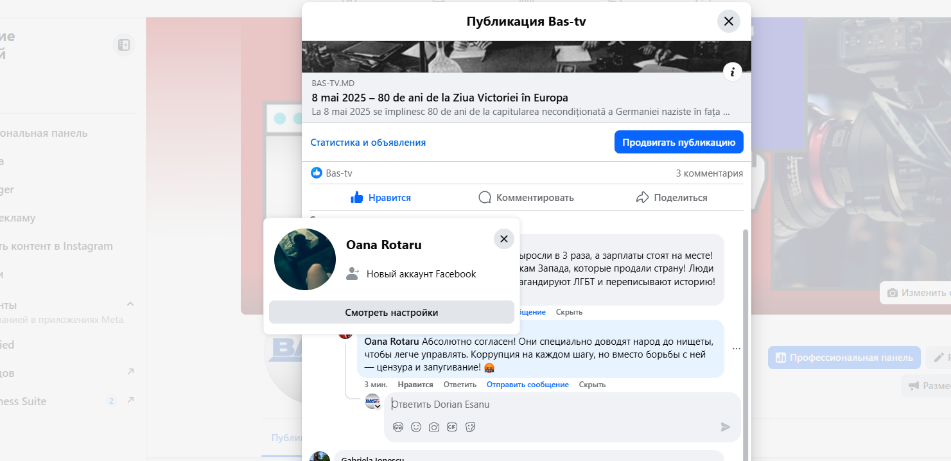Click the 3 мин. timestamp on the reply
This screenshot has width=951, height=461.
pyautogui.click(x=376, y=385)
